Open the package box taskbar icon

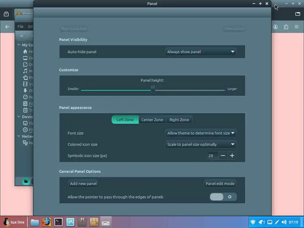94,222
